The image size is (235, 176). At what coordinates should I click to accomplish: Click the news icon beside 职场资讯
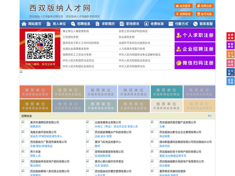tap(122, 24)
